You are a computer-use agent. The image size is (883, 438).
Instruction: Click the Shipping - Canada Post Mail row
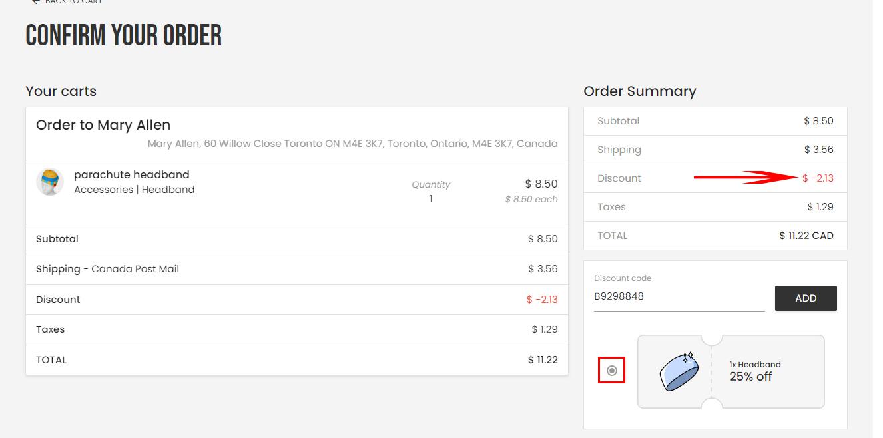pyautogui.click(x=297, y=269)
